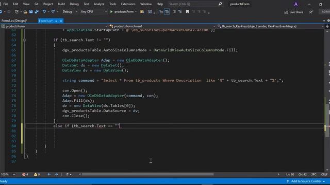Click the horizontal scrollbar right arrow
The width and height of the screenshot is (330, 185).
(x=278, y=174)
